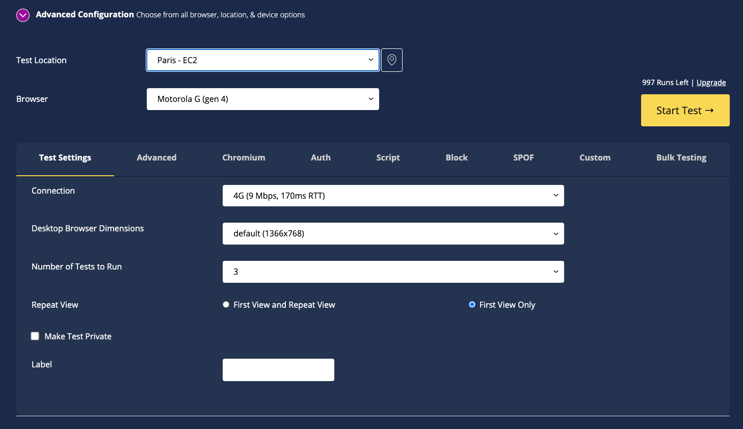Viewport: 743px width, 429px height.
Task: Select First View and Repeat View
Action: pyautogui.click(x=226, y=305)
